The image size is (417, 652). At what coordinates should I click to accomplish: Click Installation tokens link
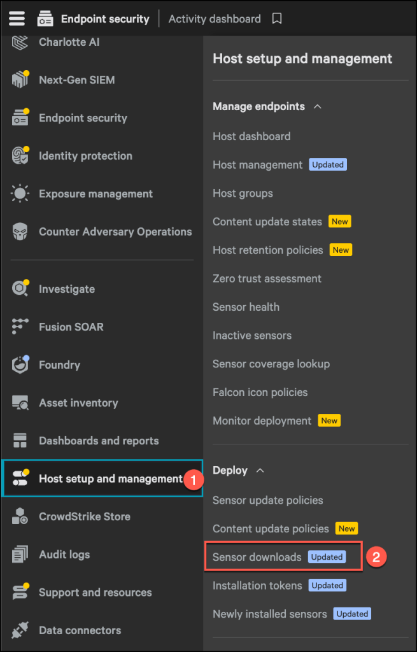point(257,586)
